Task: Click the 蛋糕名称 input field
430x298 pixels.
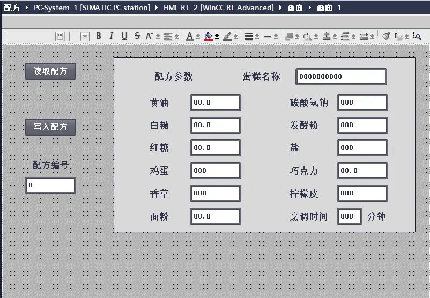Action: click(x=341, y=77)
